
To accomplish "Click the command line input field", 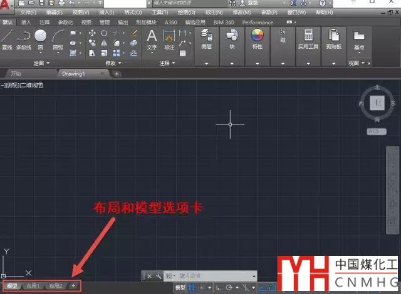I will point(213,275).
